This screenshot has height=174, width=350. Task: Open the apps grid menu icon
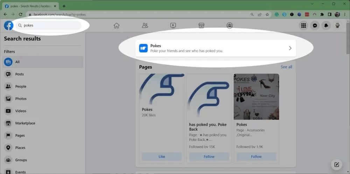pos(303,26)
